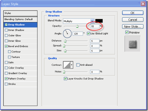The height and width of the screenshot is (111, 148).
Task: Enable the Inner Shadow checkbox
Action: pos(6,30)
